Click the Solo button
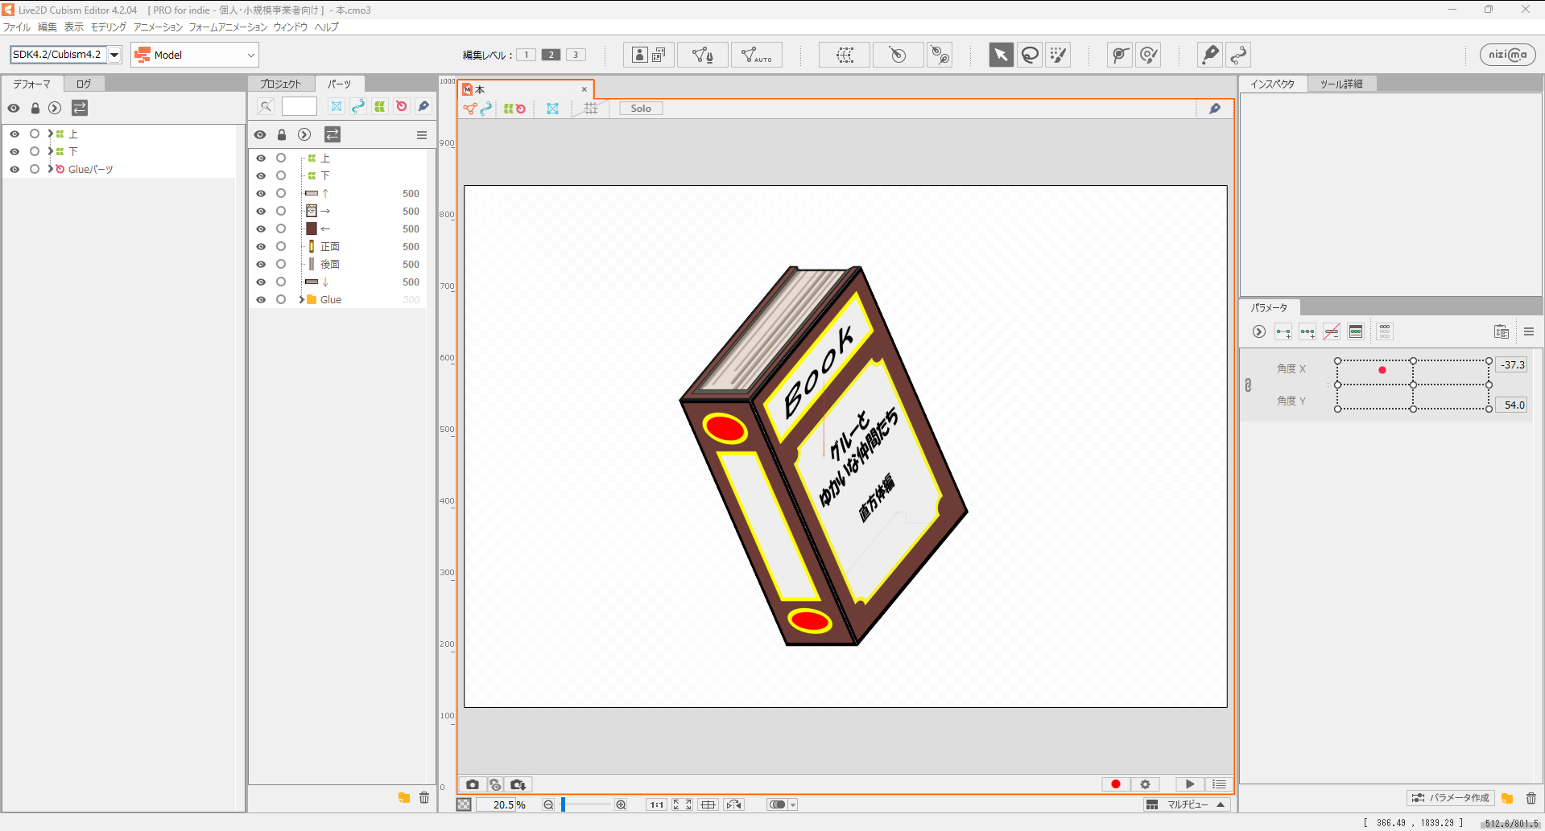1545x831 pixels. [641, 109]
